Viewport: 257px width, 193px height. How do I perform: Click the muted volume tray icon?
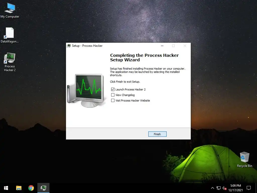(224, 188)
